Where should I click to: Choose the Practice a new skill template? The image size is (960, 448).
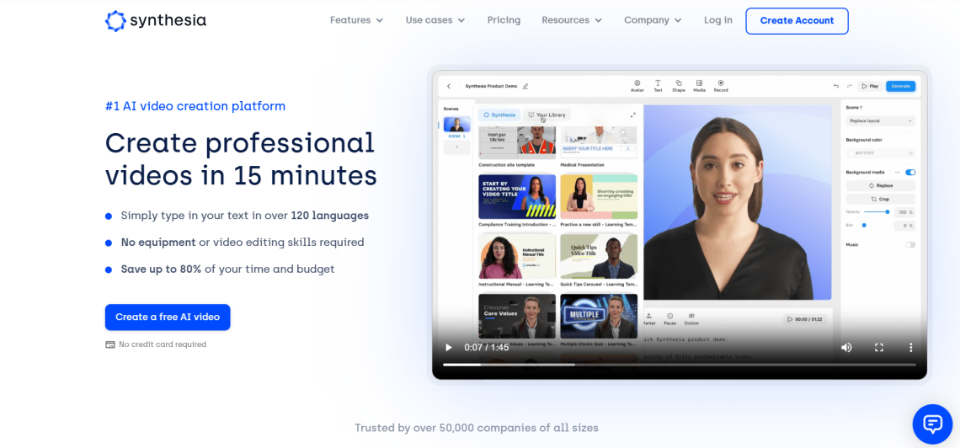(x=599, y=196)
